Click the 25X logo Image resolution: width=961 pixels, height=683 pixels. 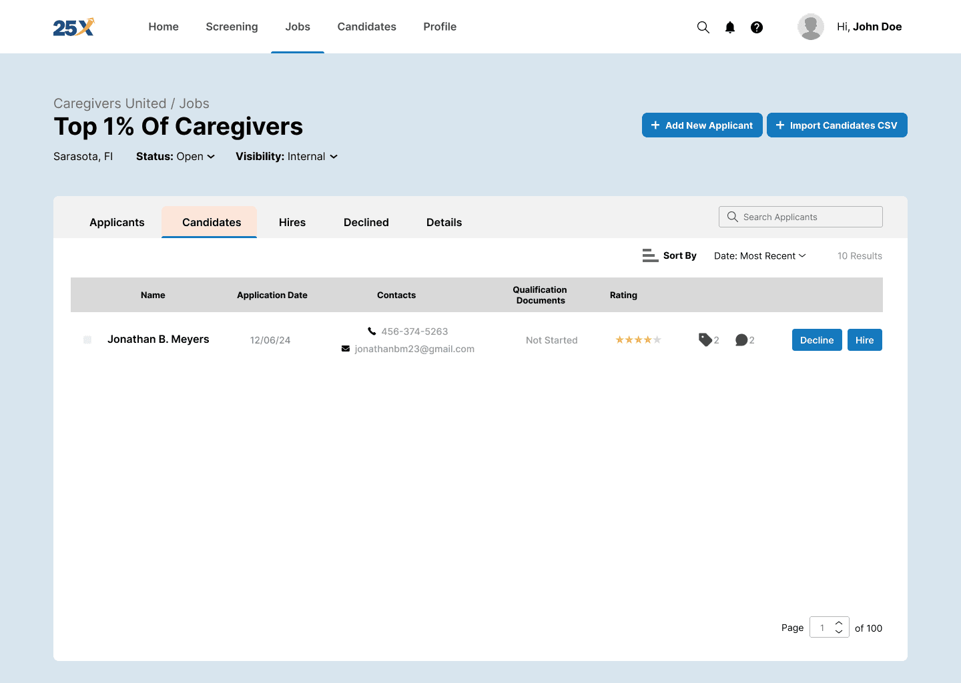73,27
